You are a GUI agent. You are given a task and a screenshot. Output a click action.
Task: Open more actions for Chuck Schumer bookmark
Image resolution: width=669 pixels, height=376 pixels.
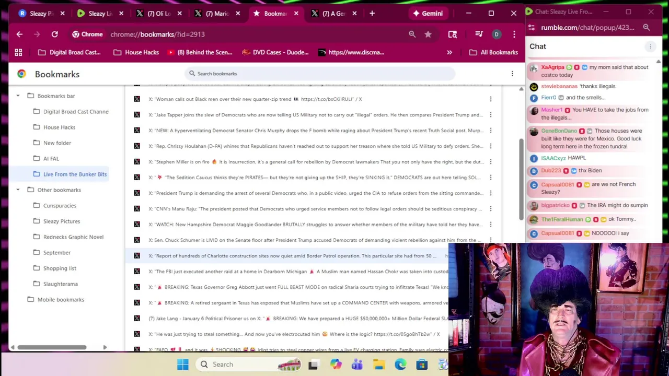(x=491, y=240)
